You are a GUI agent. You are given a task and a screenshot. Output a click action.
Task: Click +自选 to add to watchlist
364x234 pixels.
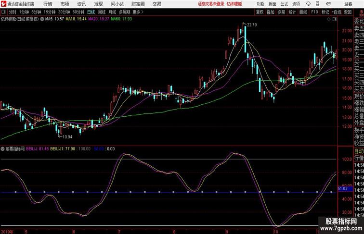coord(337,12)
